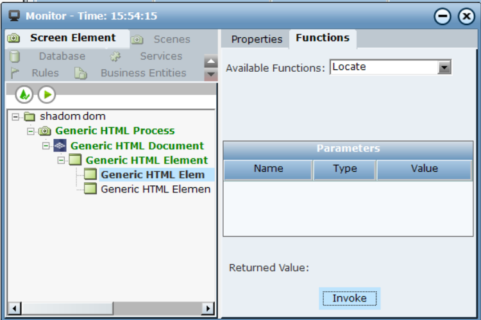
Task: Click the icon of the highlighted Generic HTML Element
Action: click(90, 174)
